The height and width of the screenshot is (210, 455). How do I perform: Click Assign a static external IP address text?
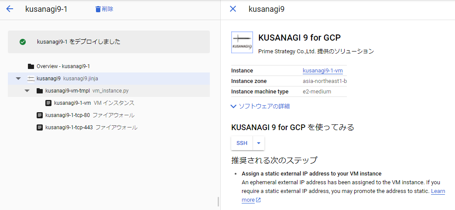pos(311,174)
